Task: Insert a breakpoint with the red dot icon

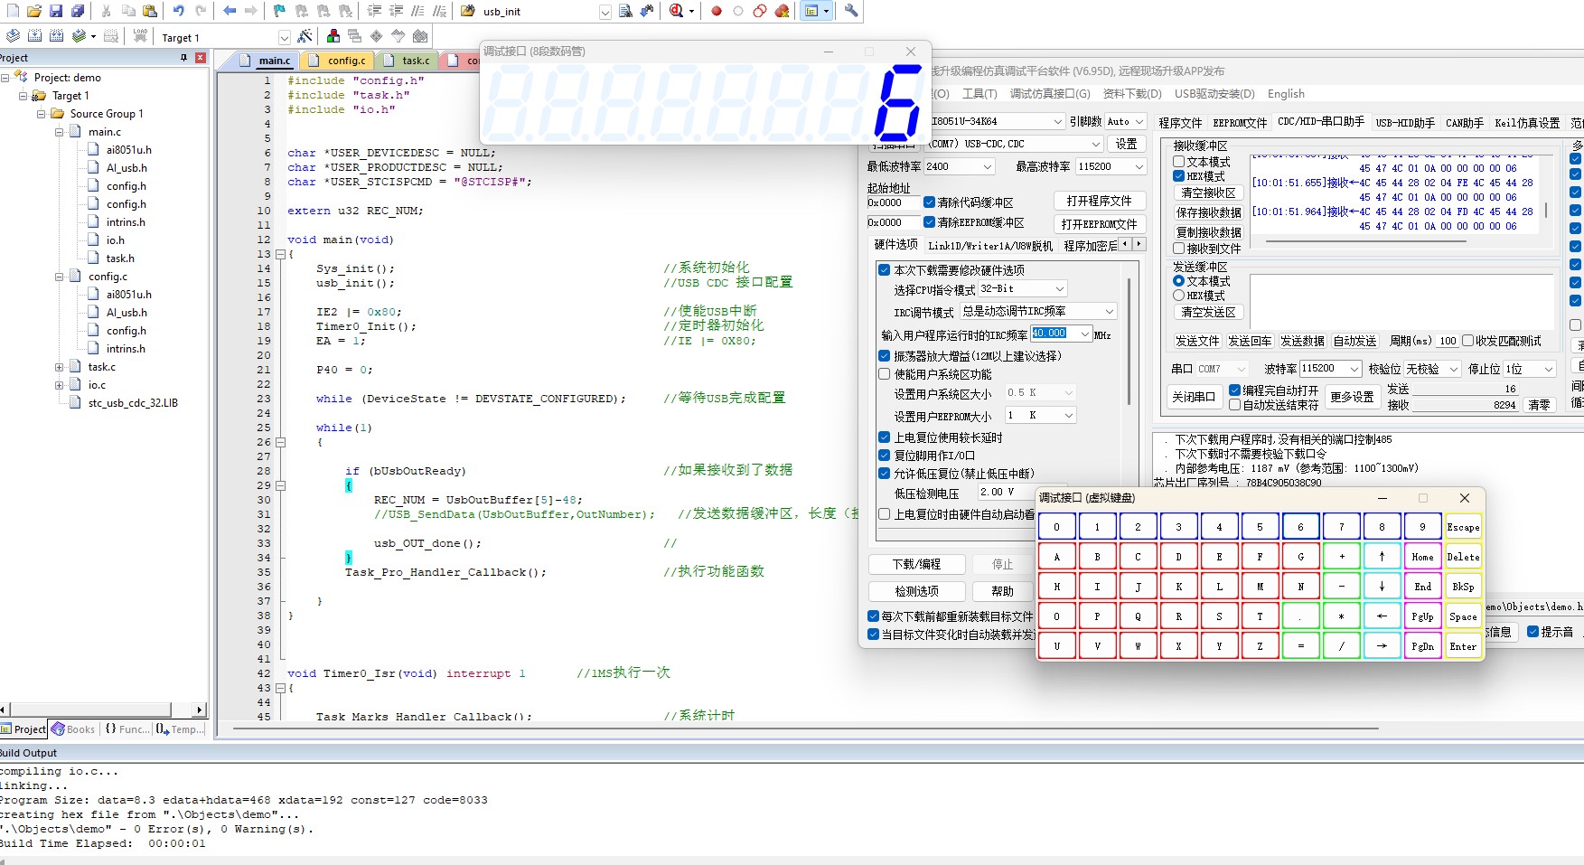Action: point(717,11)
